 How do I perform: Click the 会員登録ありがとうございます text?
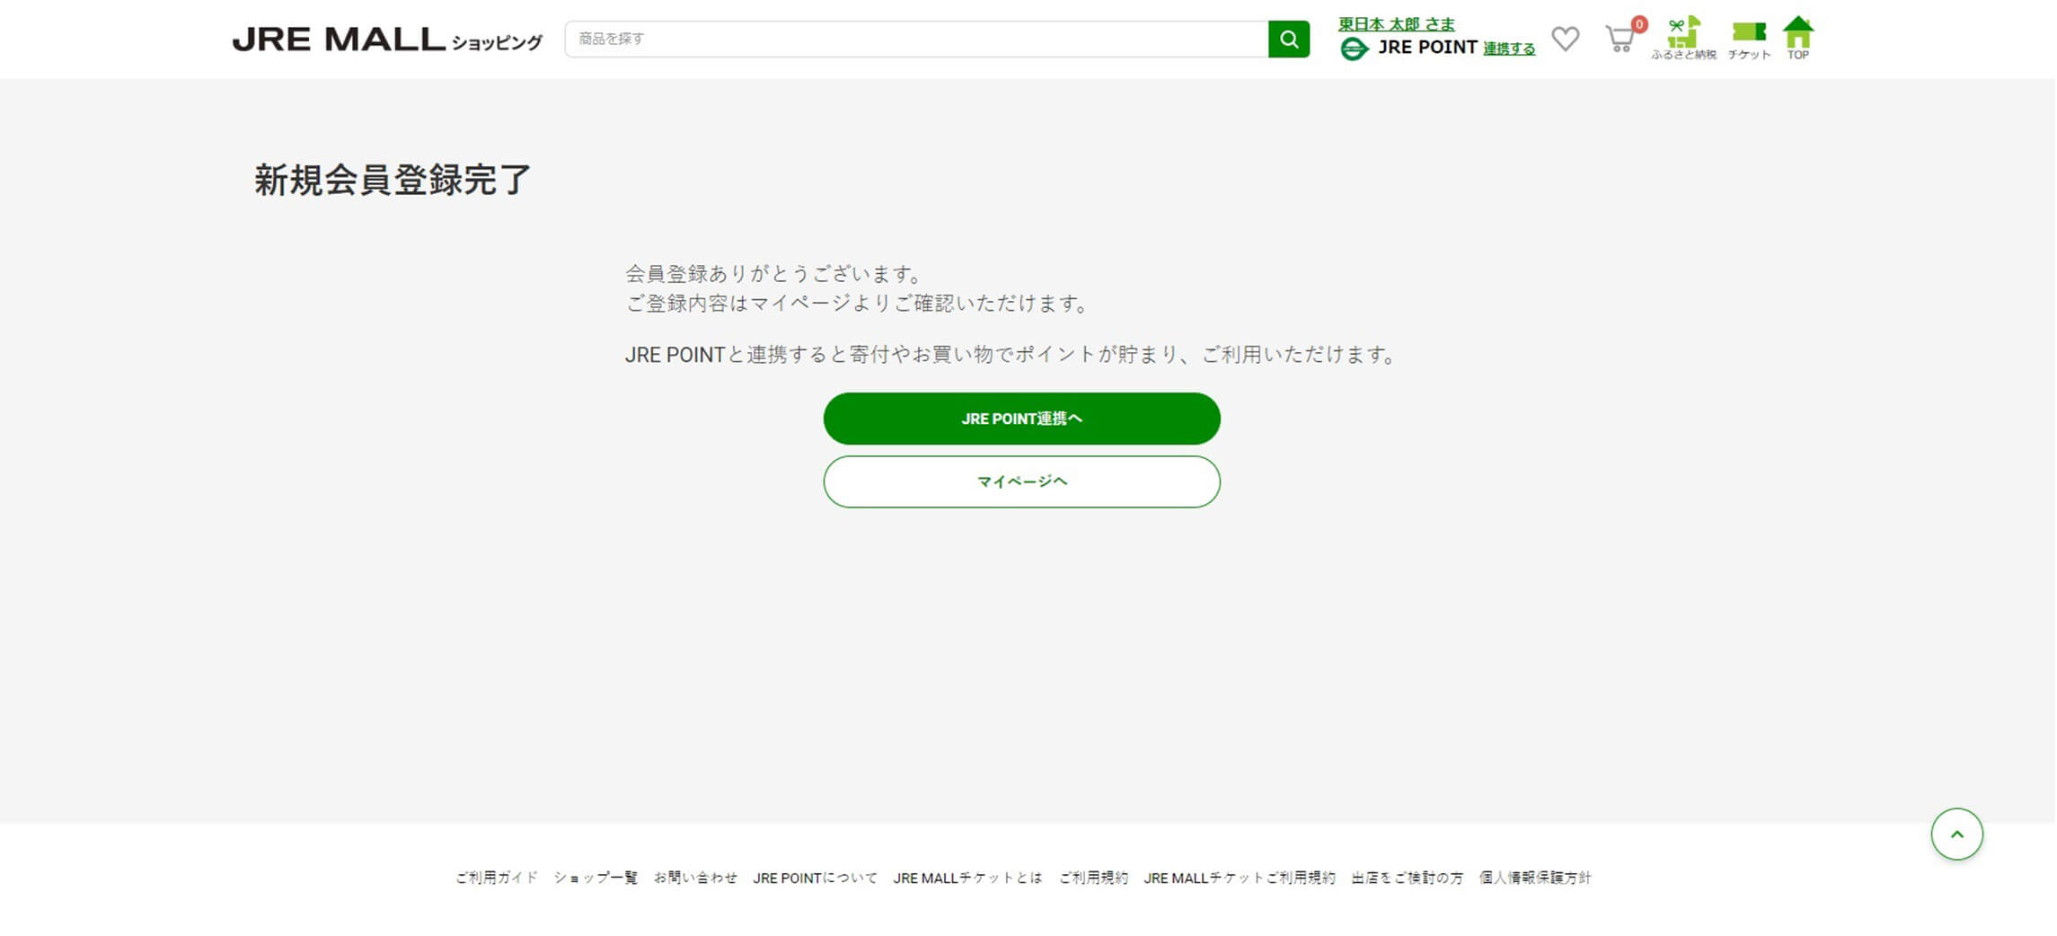773,274
